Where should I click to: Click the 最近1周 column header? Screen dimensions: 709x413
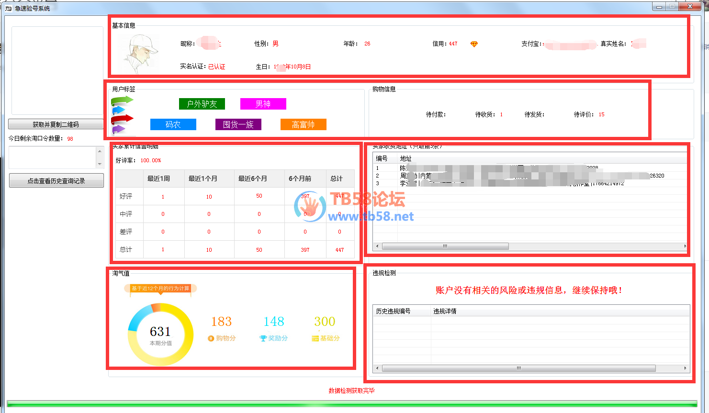pyautogui.click(x=158, y=179)
